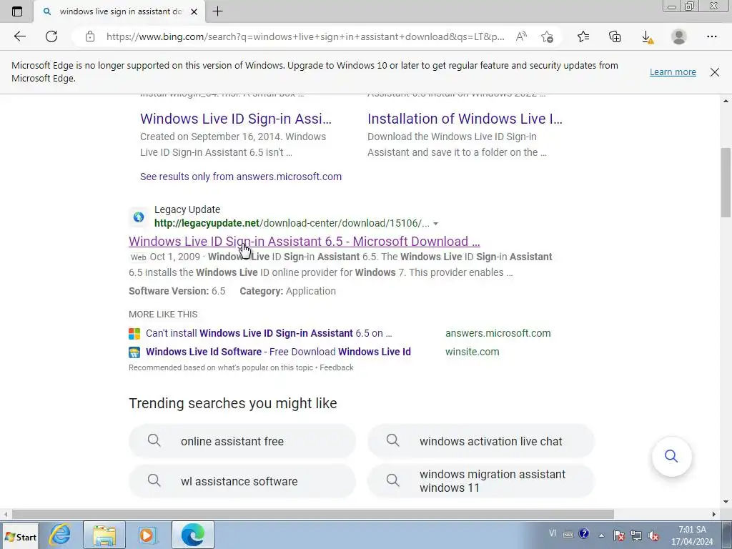
Task: Click the Feedback link under recommendations
Action: pyautogui.click(x=336, y=368)
